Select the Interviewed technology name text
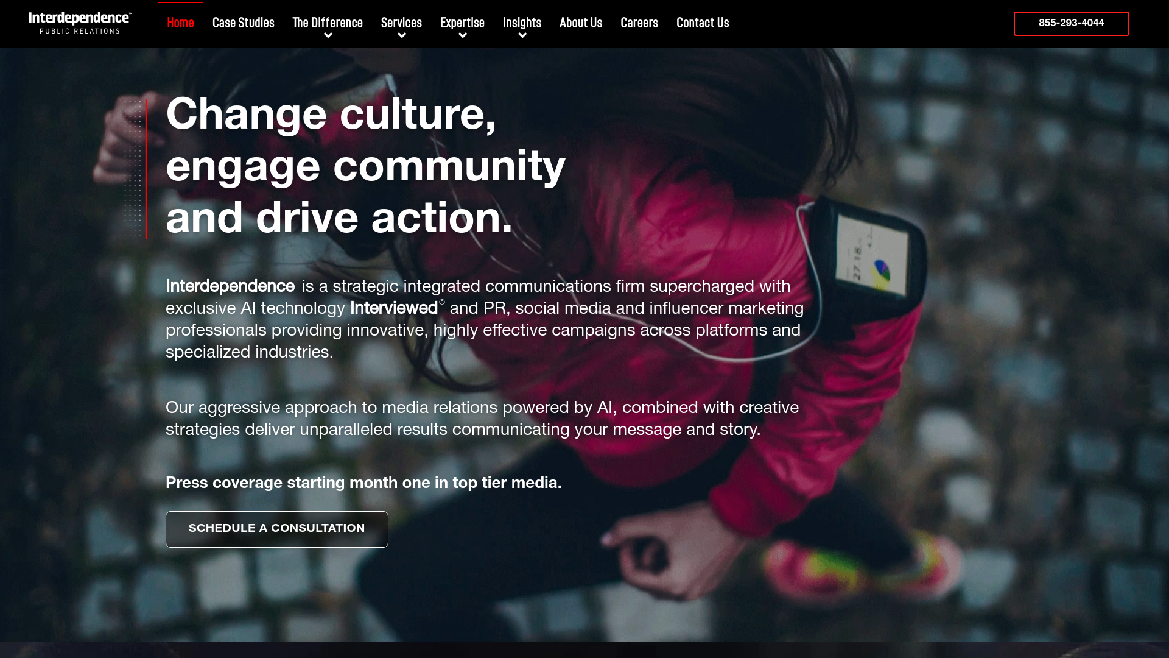1169x658 pixels. 394,308
